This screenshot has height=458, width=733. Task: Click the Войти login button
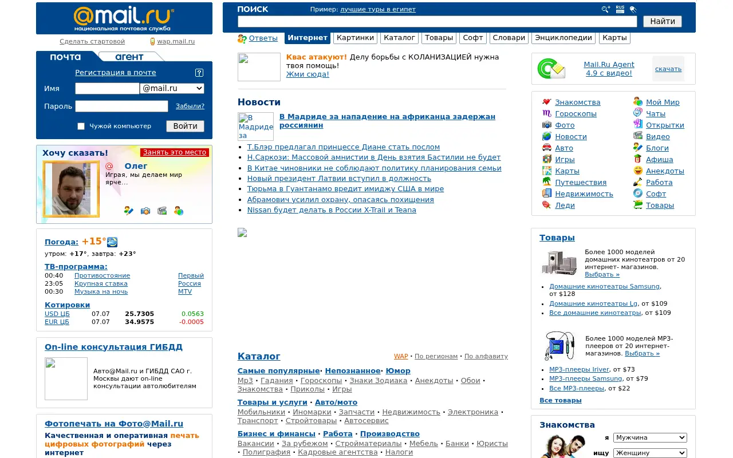pyautogui.click(x=186, y=126)
